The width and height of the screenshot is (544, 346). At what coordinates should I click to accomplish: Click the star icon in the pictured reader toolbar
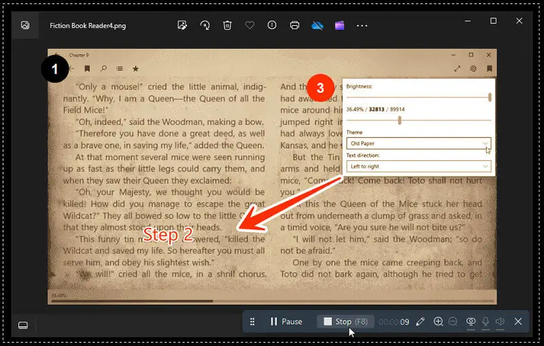click(x=135, y=69)
